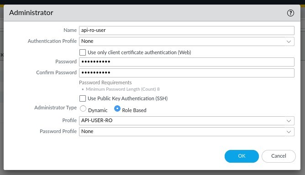Click the Minimum Password Length requirement text
This screenshot has height=175, width=305.
[123, 89]
